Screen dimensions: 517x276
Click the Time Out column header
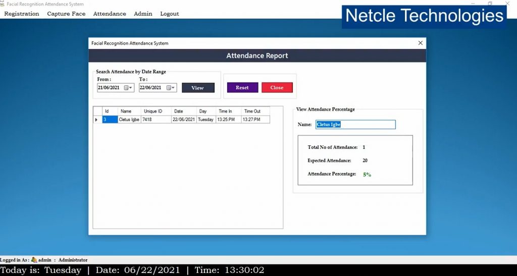coord(255,112)
